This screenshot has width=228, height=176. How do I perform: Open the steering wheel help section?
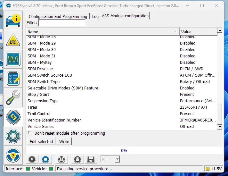(x=13, y=155)
